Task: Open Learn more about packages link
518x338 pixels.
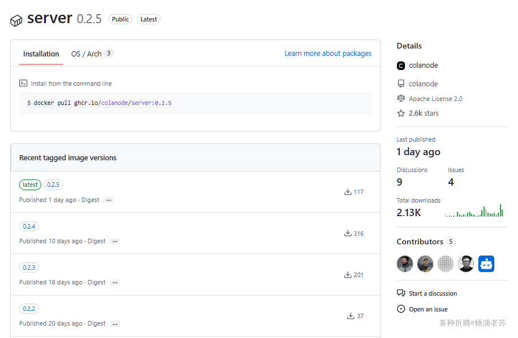Action: click(x=328, y=54)
